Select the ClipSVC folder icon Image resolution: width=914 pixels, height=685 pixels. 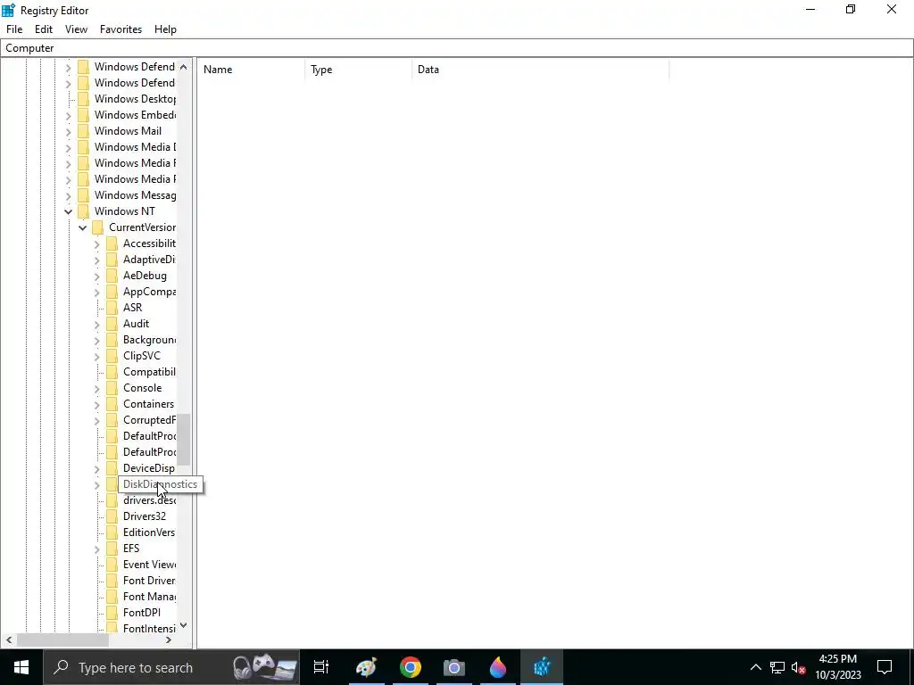click(x=112, y=355)
